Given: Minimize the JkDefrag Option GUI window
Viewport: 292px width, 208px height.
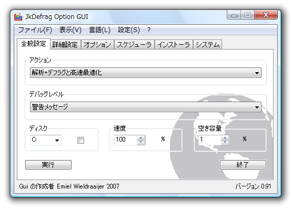Looking at the screenshot, I should (x=234, y=15).
